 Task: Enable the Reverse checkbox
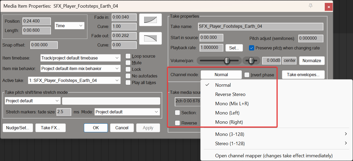[178, 123]
